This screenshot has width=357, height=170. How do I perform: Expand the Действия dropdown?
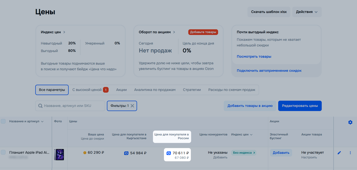pyautogui.click(x=307, y=12)
